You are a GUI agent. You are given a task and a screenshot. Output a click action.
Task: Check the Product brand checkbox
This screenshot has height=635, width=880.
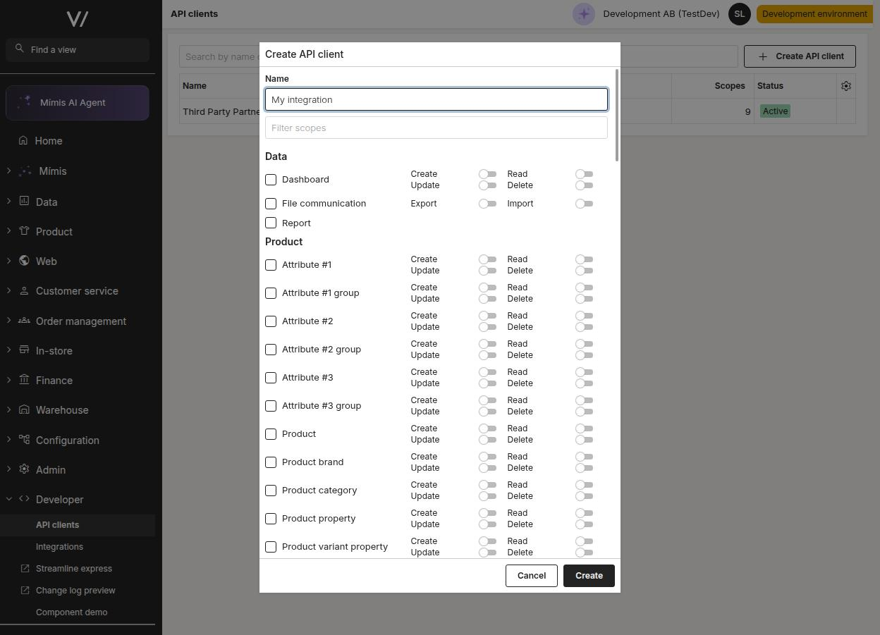pyautogui.click(x=271, y=462)
